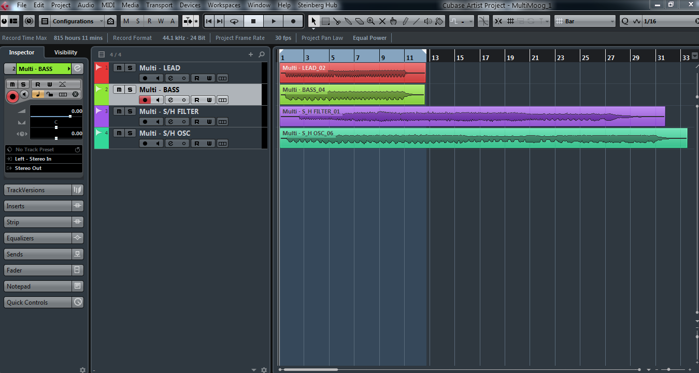Click the Iterative Quantize Q icon
Screen dimensions: 699x373
click(x=624, y=21)
